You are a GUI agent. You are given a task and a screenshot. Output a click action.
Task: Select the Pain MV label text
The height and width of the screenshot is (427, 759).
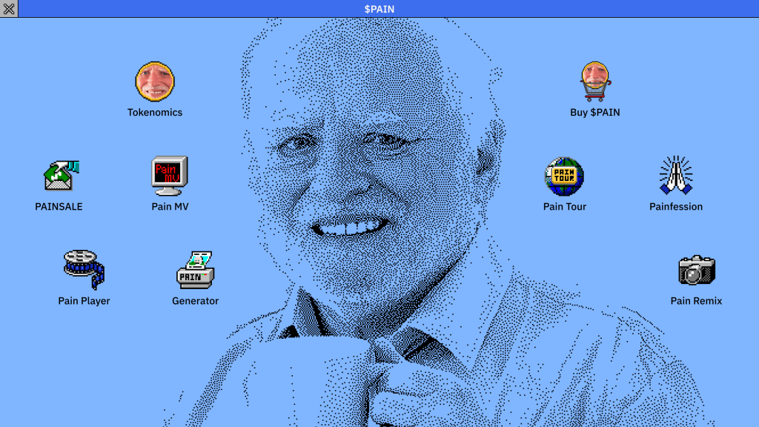point(170,207)
